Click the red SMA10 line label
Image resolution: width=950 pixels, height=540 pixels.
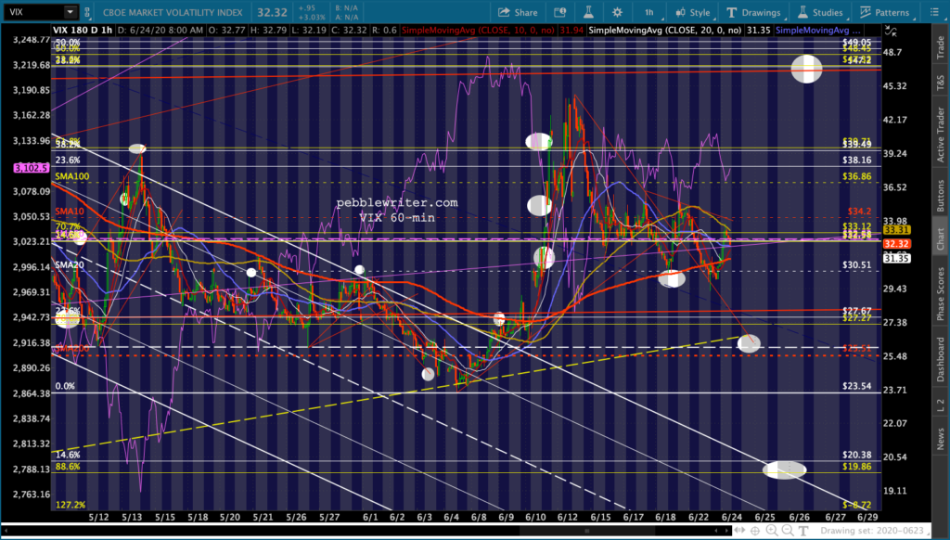tap(70, 212)
